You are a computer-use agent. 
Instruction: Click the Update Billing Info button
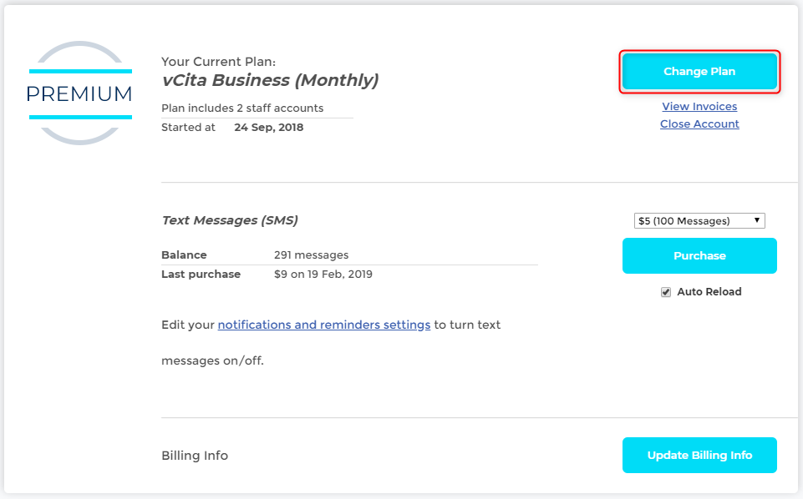coord(699,455)
